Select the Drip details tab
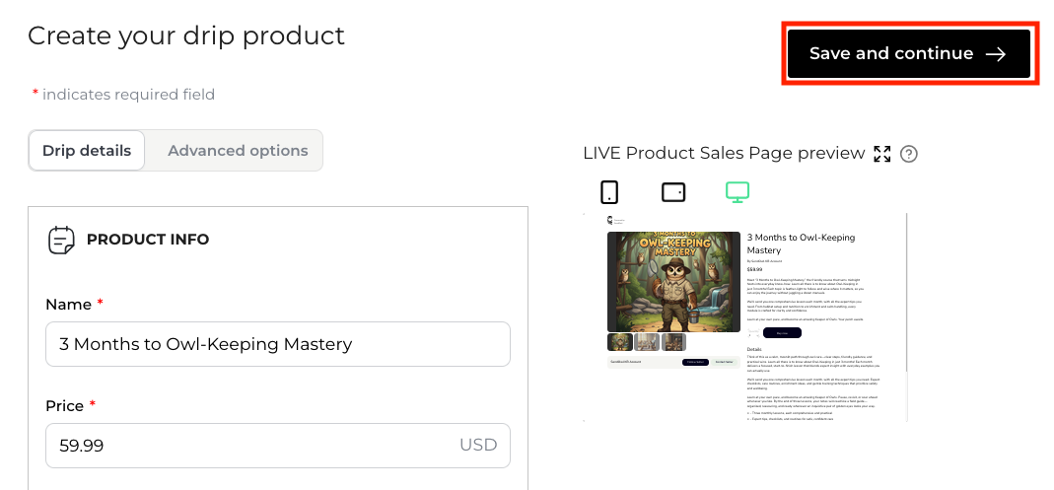The width and height of the screenshot is (1054, 490). coord(87,151)
